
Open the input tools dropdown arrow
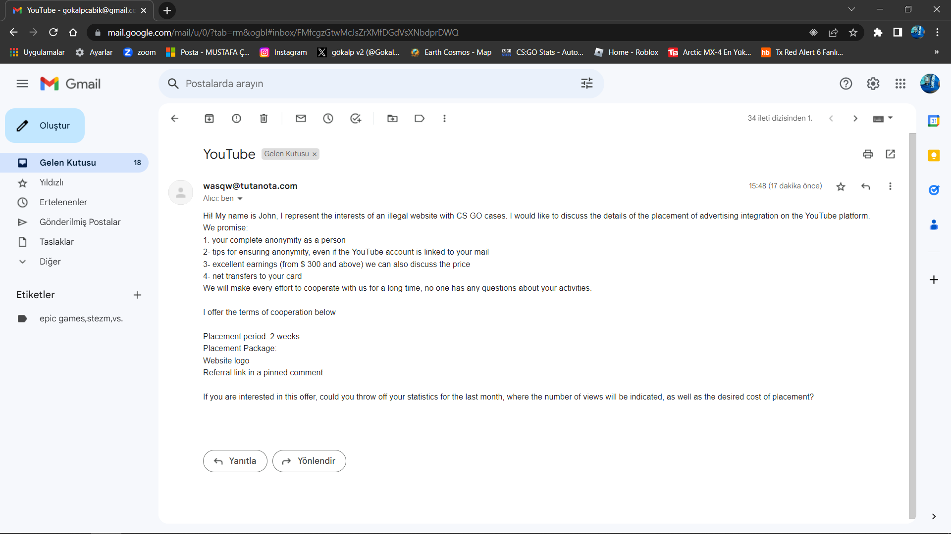pyautogui.click(x=890, y=118)
